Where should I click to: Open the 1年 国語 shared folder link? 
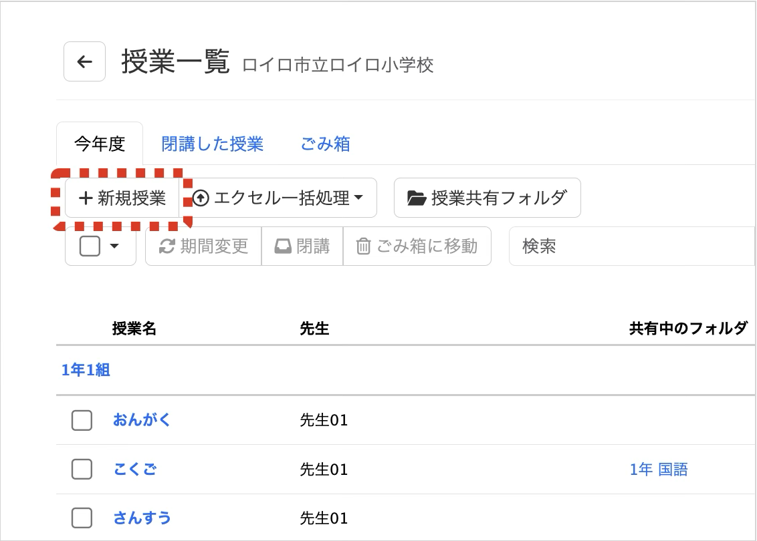(658, 470)
